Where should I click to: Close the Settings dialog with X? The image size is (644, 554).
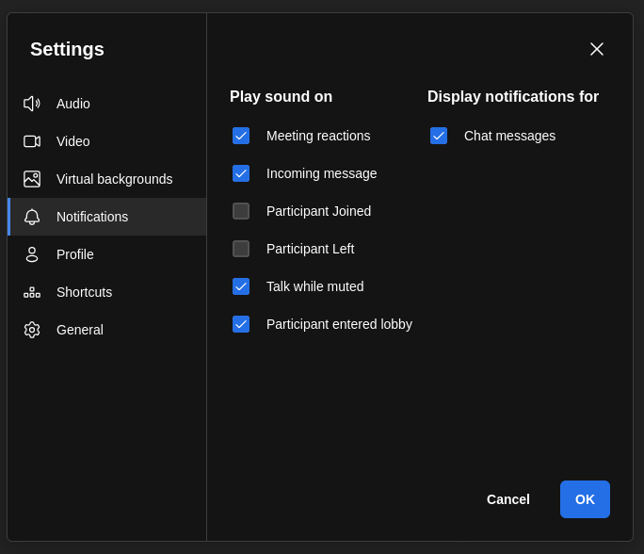pyautogui.click(x=596, y=49)
